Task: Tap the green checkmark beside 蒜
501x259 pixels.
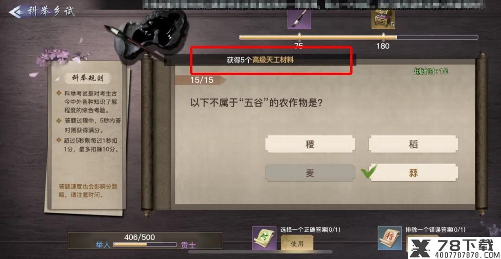Action: point(369,171)
